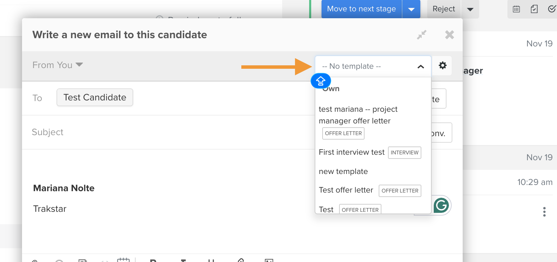Close the new email dialog
The height and width of the screenshot is (262, 557).
(x=450, y=35)
